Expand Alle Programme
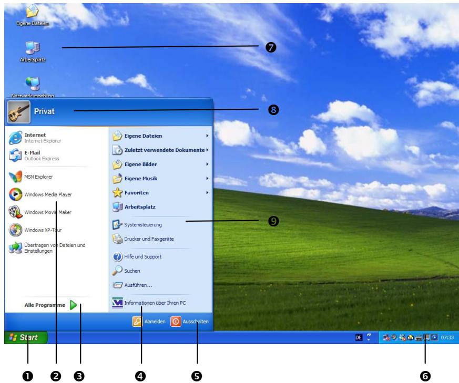This screenshot has width=459, height=383. tap(50, 305)
